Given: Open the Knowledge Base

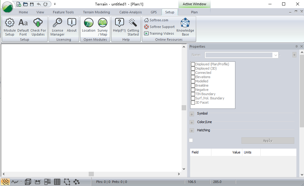Looking at the screenshot, I should [x=185, y=23].
